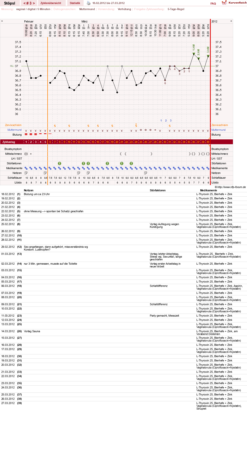The image size is (247, 459).
Task: Open the Notizen note icon on cycle day 12
Action: click(x=79, y=173)
